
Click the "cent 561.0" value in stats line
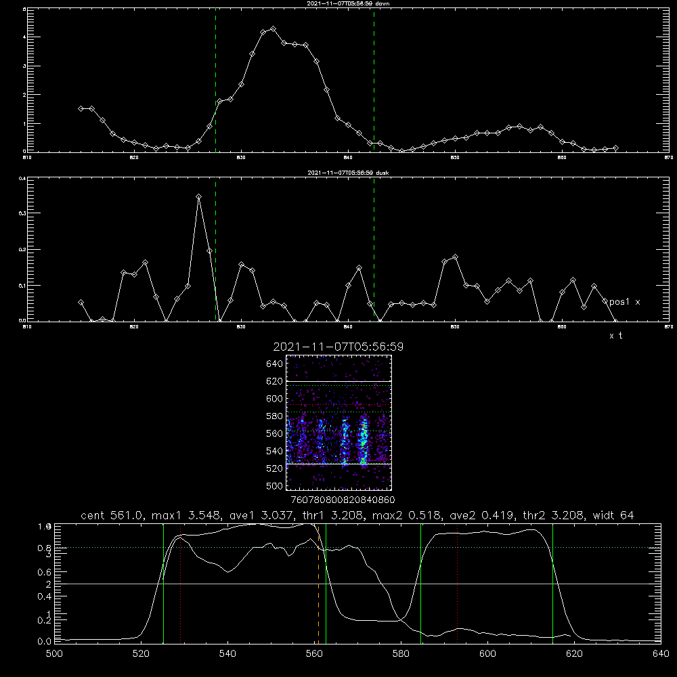(x=112, y=515)
